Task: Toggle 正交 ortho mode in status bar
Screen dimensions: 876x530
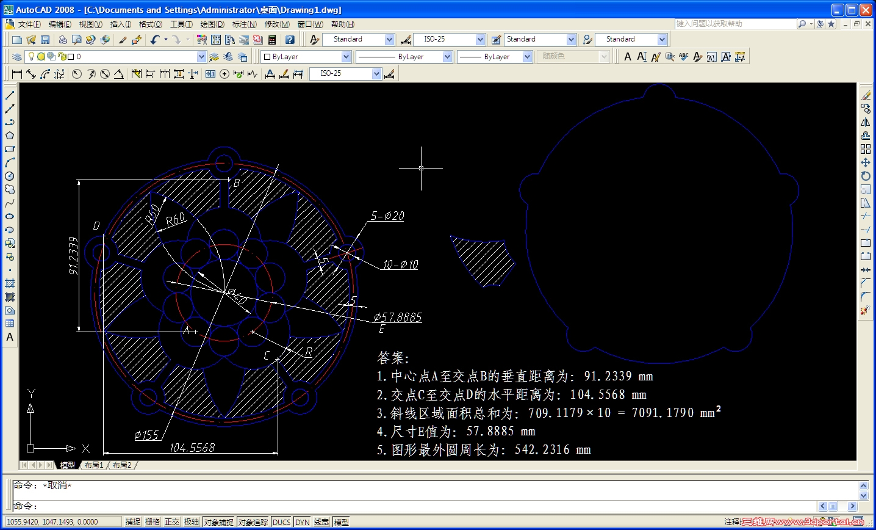Action: pyautogui.click(x=172, y=522)
